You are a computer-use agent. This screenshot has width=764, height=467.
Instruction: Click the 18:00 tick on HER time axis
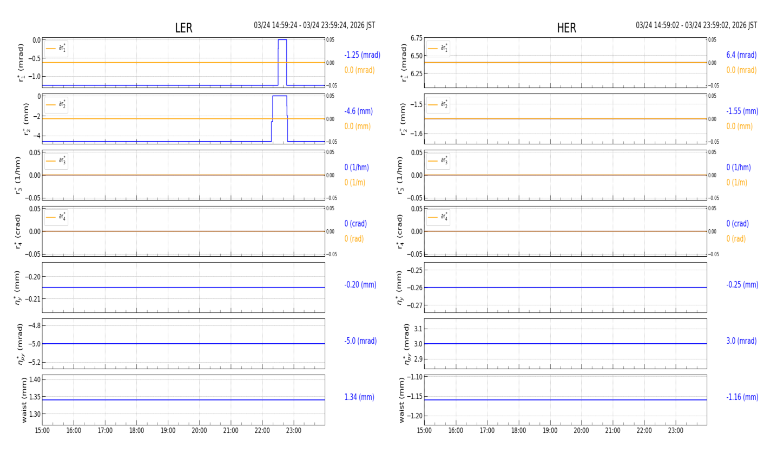coord(518,431)
